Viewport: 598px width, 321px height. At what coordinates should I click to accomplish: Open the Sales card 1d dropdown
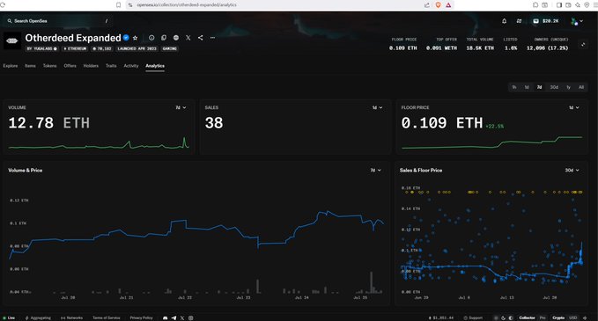(x=377, y=108)
